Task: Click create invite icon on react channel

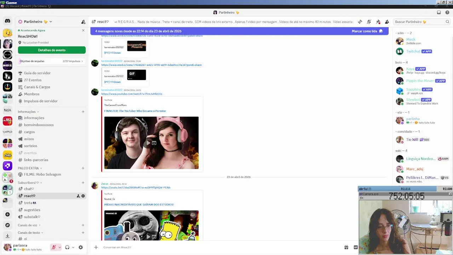Action: click(78, 196)
